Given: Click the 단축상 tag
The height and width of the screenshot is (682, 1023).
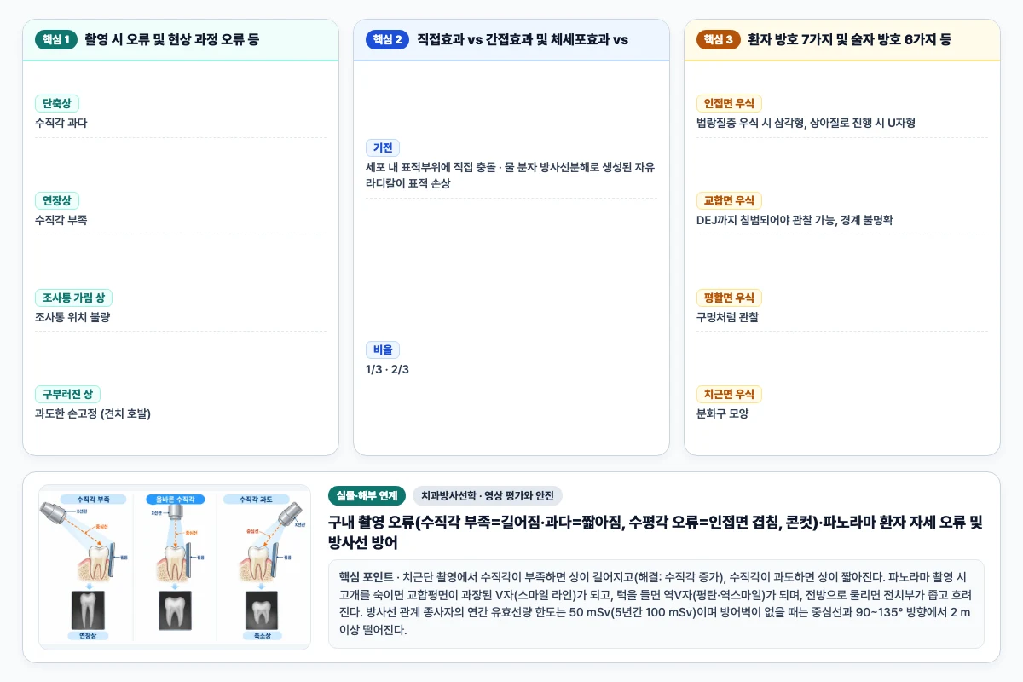Looking at the screenshot, I should click(x=57, y=103).
